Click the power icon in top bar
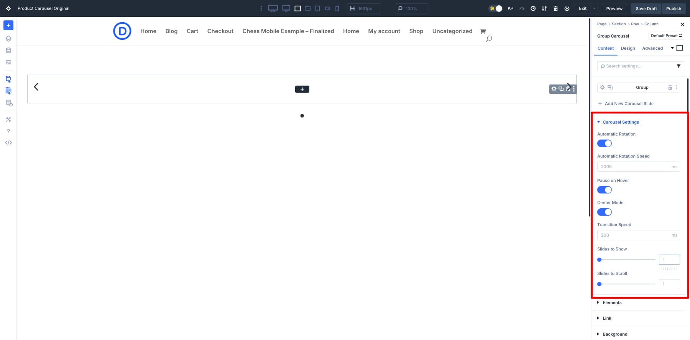Image resolution: width=690 pixels, height=340 pixels. click(x=567, y=8)
